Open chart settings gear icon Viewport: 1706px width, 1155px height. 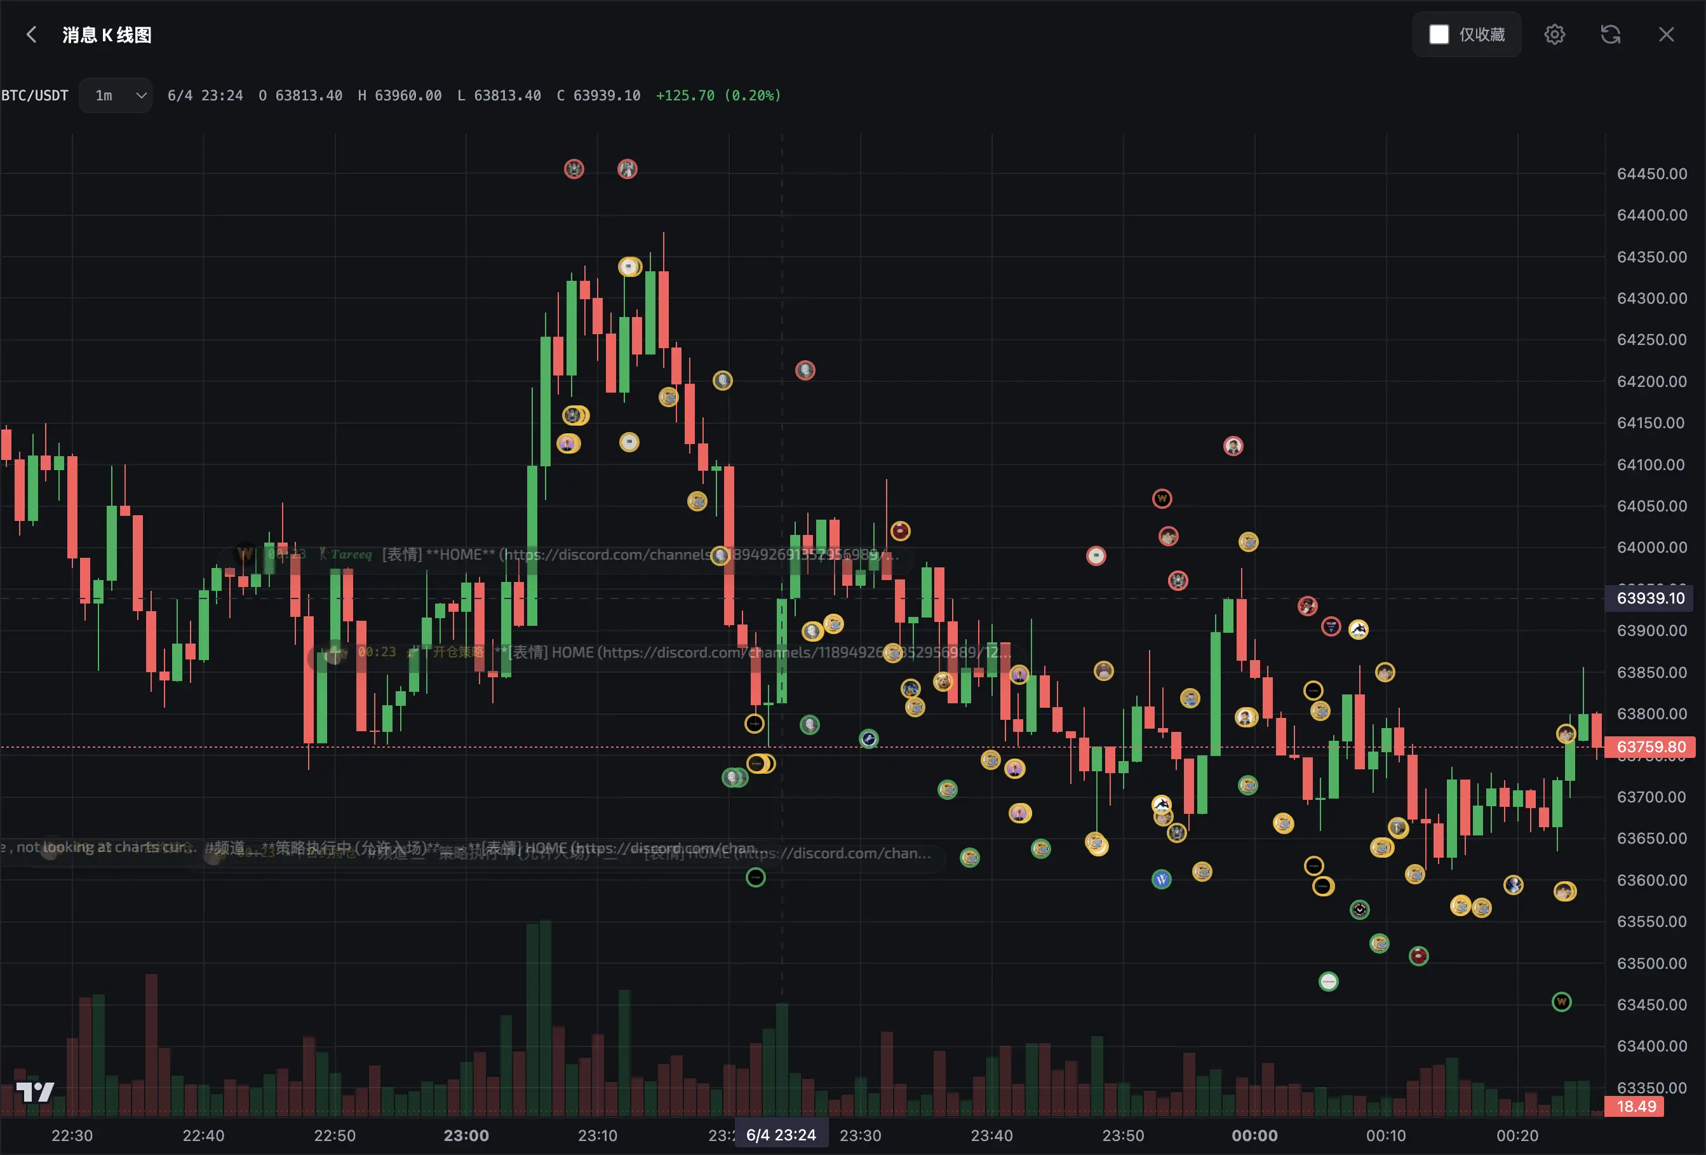[1554, 34]
